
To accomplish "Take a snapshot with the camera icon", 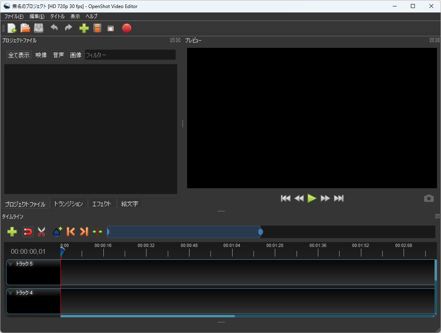I will (x=429, y=198).
